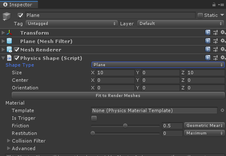Viewport: 226px width, 156px height.
Task: Click the Size X field
Action: tap(116, 73)
